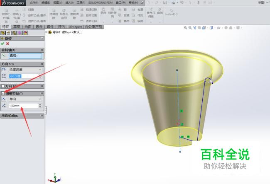Click the thin feature reverse direction icon
Viewport: 270px width, 184px height.
(x=4, y=99)
